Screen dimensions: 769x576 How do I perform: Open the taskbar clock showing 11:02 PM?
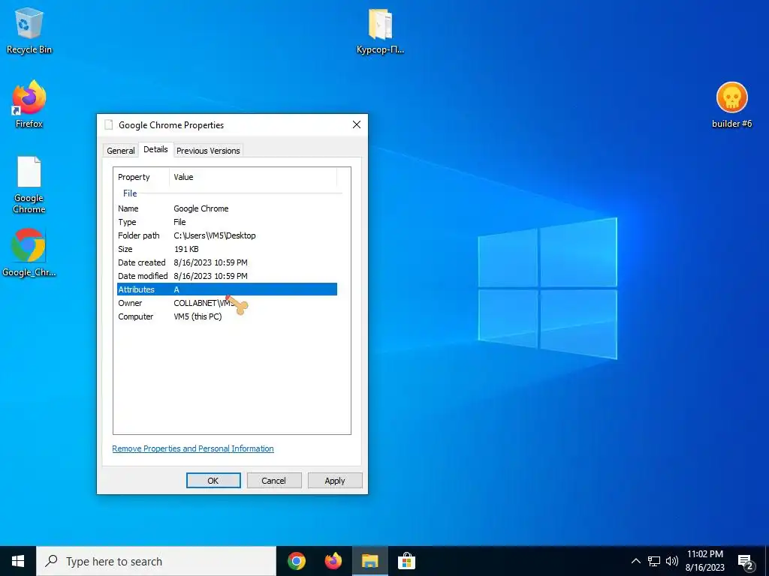click(x=704, y=561)
